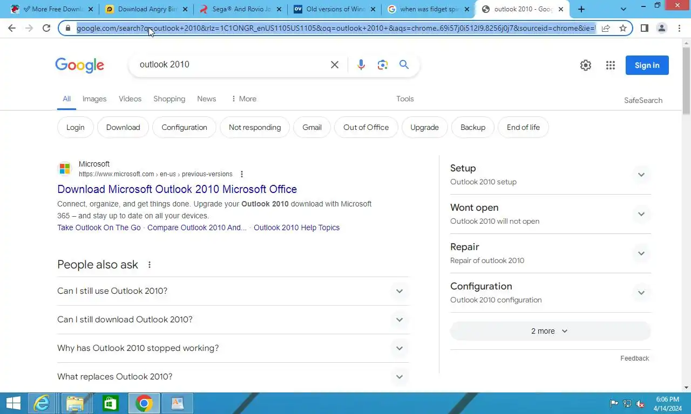The image size is (691, 414).
Task: Click the Login filter chip
Action: (x=76, y=127)
